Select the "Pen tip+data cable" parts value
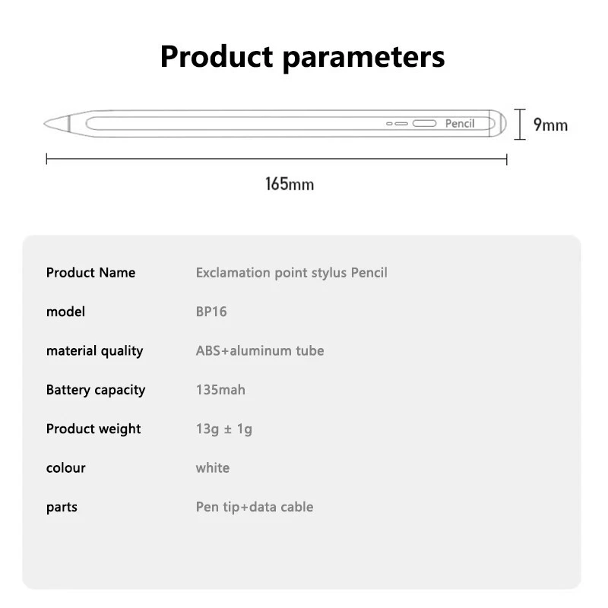The image size is (608, 608). click(x=255, y=507)
